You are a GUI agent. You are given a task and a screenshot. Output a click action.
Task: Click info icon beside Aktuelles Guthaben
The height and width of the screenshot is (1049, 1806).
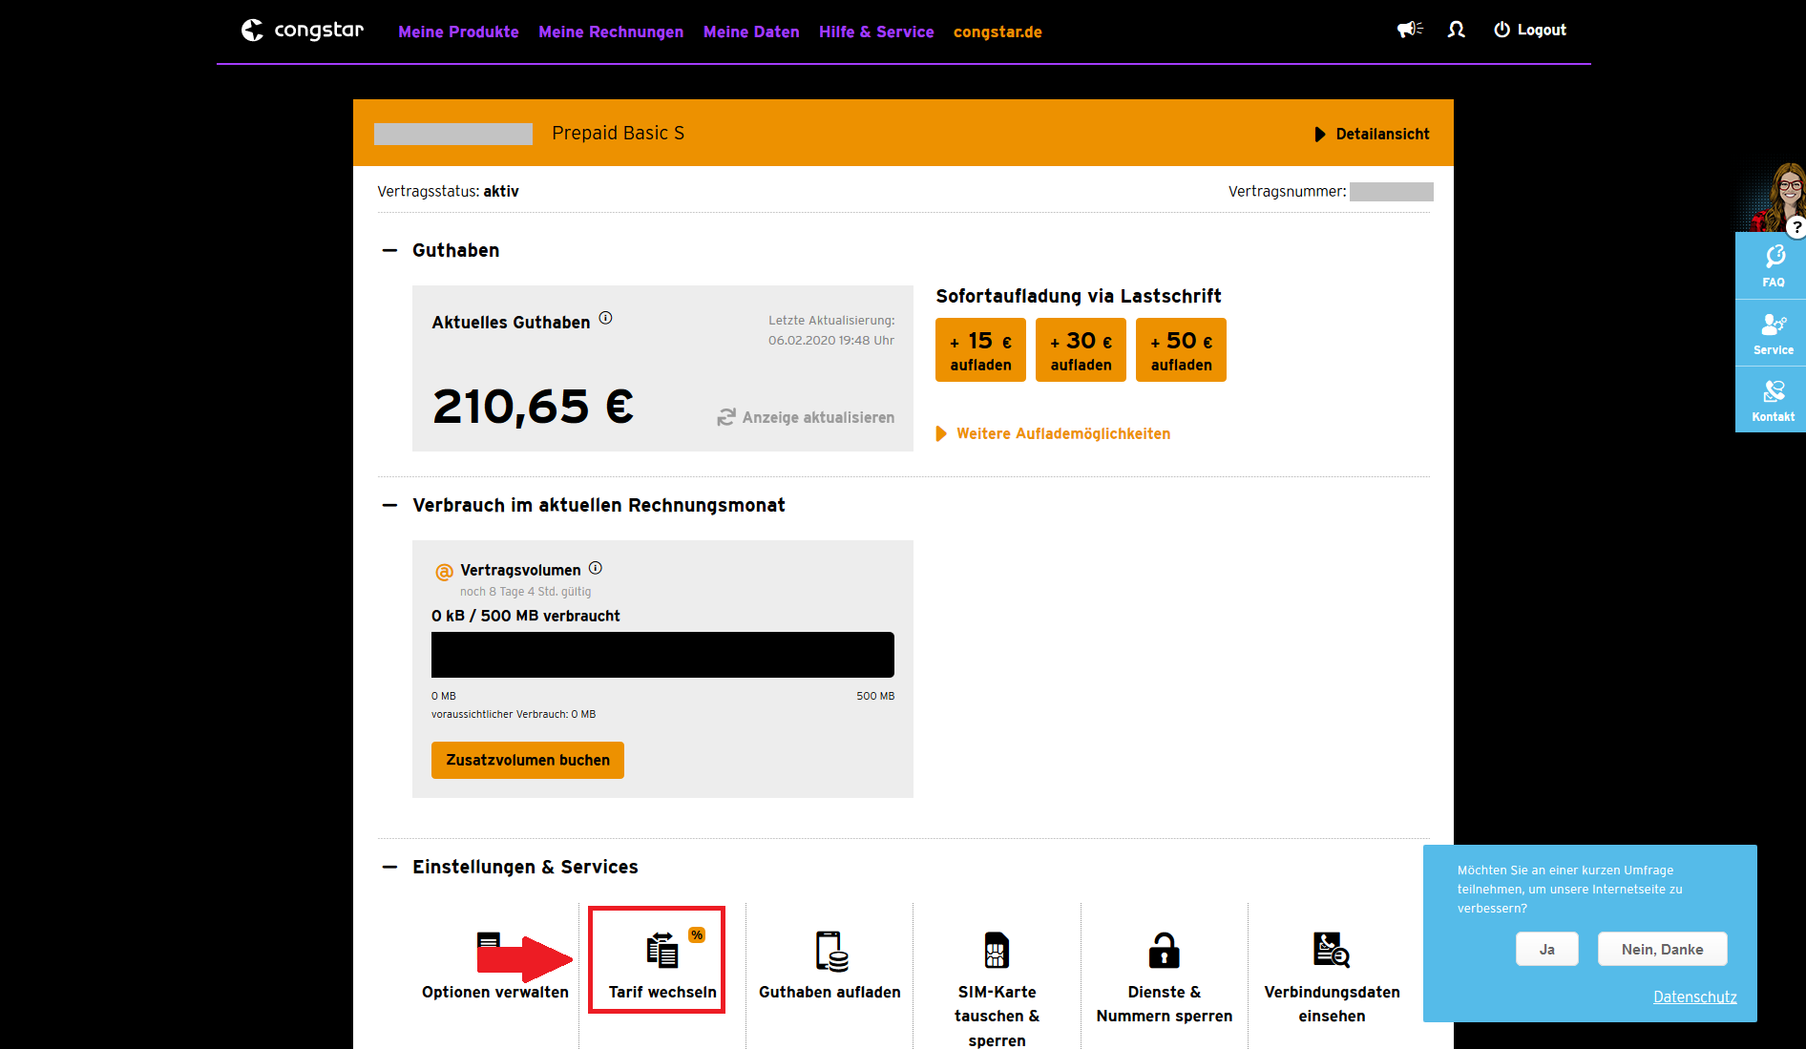[x=605, y=319]
